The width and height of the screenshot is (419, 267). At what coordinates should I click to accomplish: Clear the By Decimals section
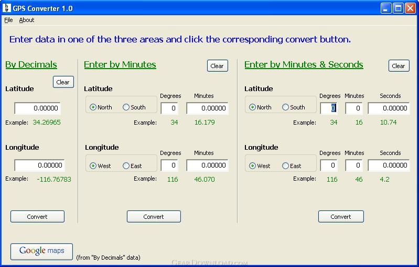[x=63, y=82]
